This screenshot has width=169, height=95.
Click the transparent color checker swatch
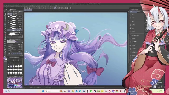(x=5, y=61)
